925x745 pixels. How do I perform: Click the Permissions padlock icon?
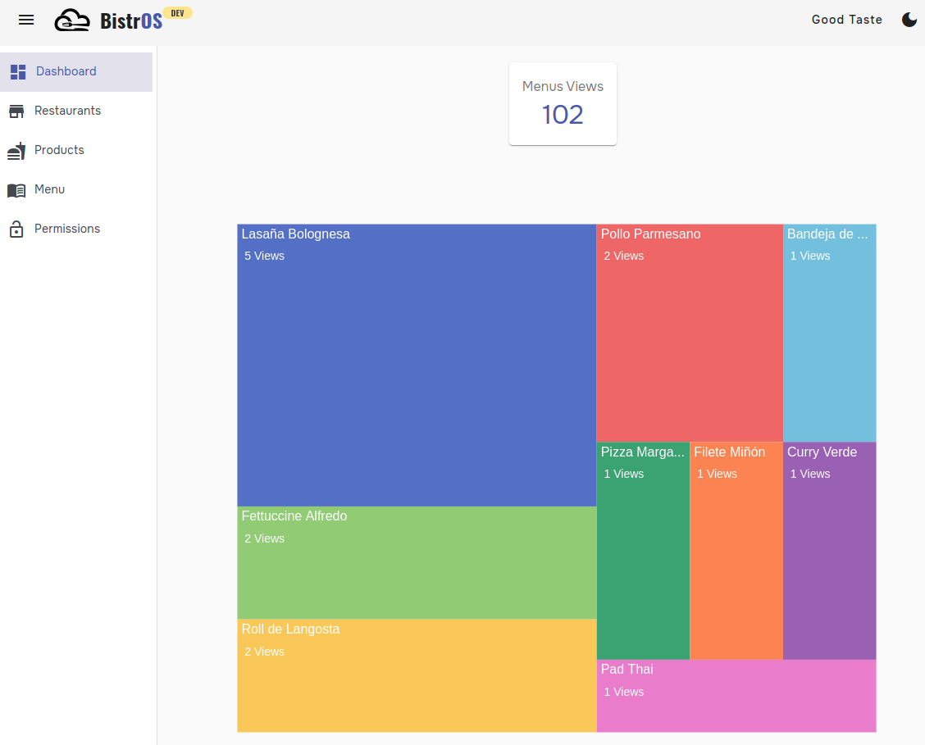[x=17, y=229]
